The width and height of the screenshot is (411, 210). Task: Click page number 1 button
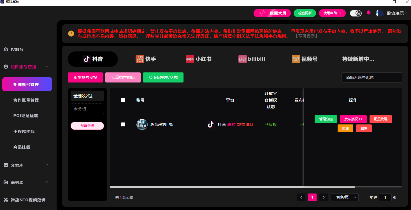coord(312,197)
